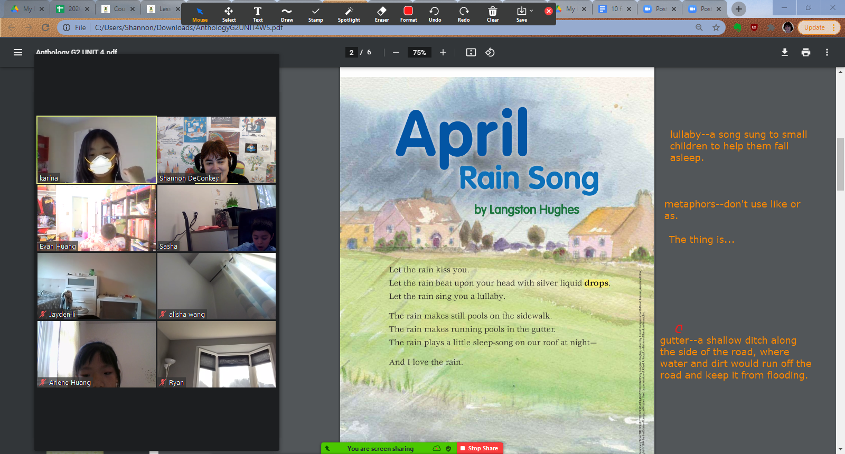Close the '10 f' Docs tab

click(629, 9)
